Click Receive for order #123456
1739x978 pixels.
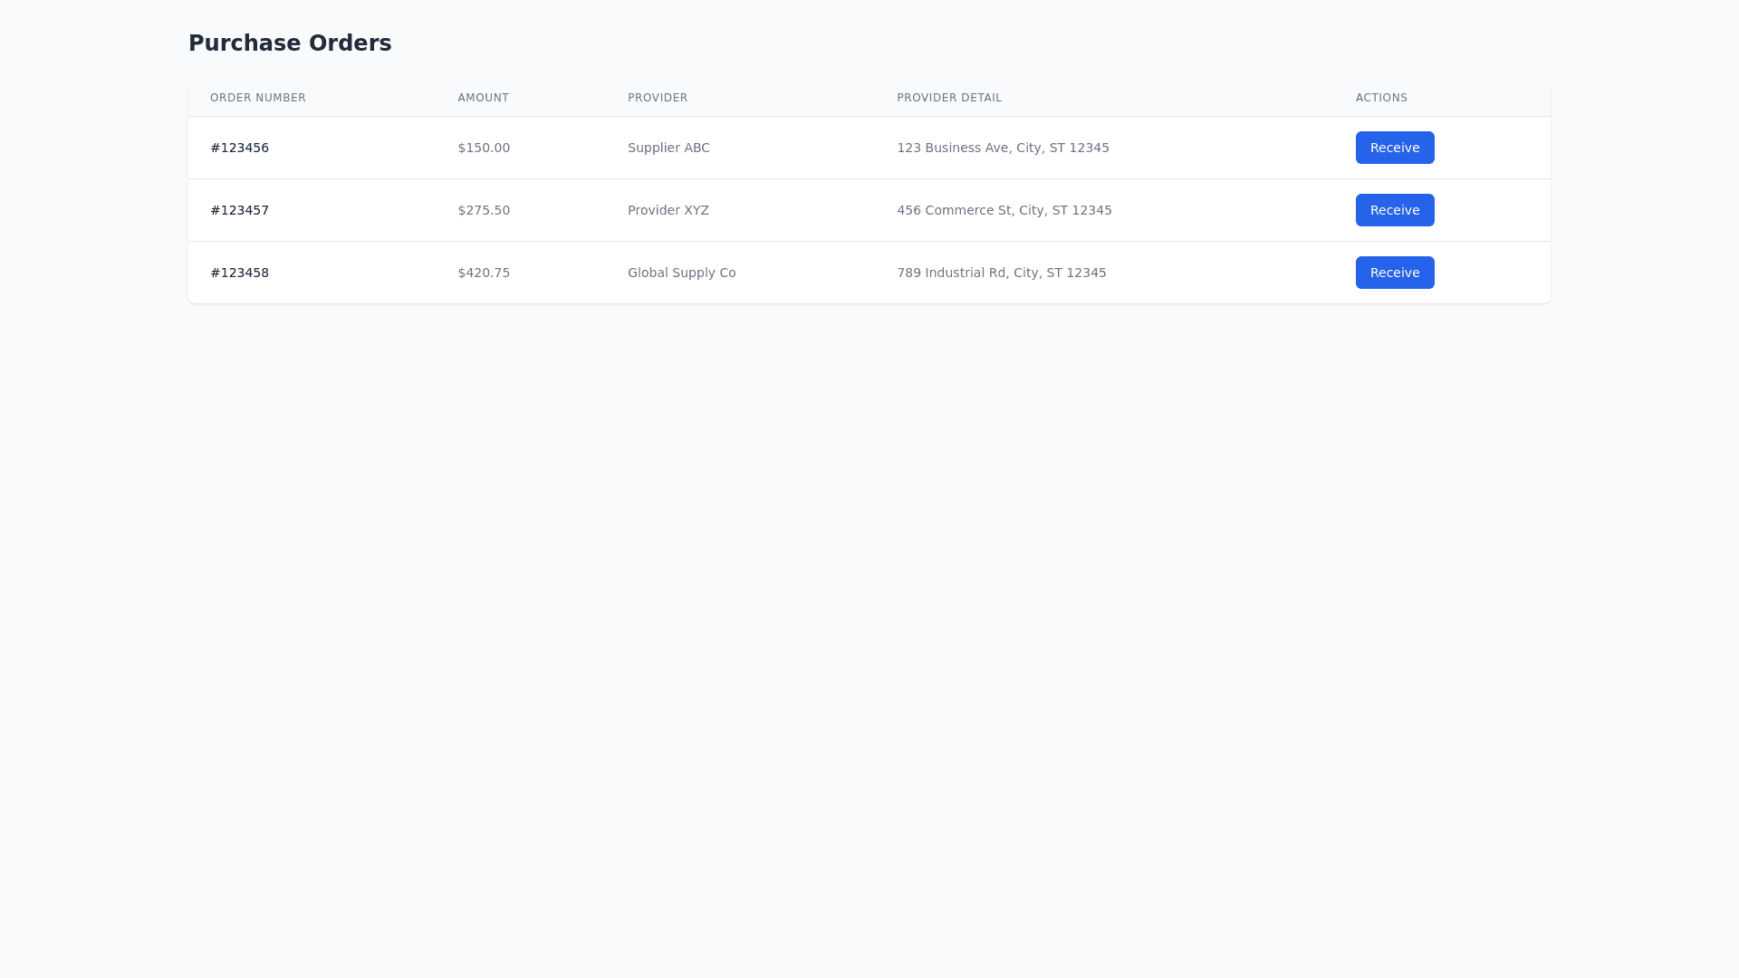coord(1394,148)
